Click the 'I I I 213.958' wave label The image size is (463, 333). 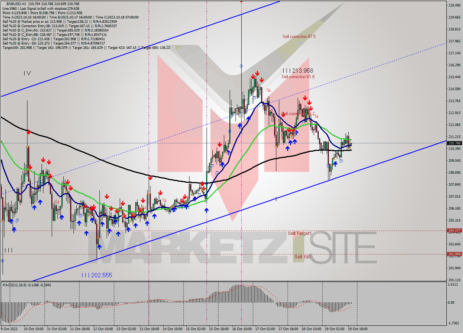[x=298, y=71]
